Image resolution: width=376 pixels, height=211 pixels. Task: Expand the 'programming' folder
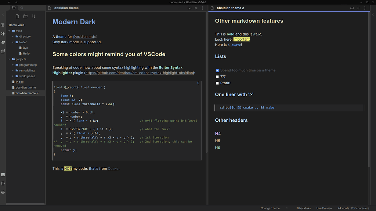click(x=13, y=64)
